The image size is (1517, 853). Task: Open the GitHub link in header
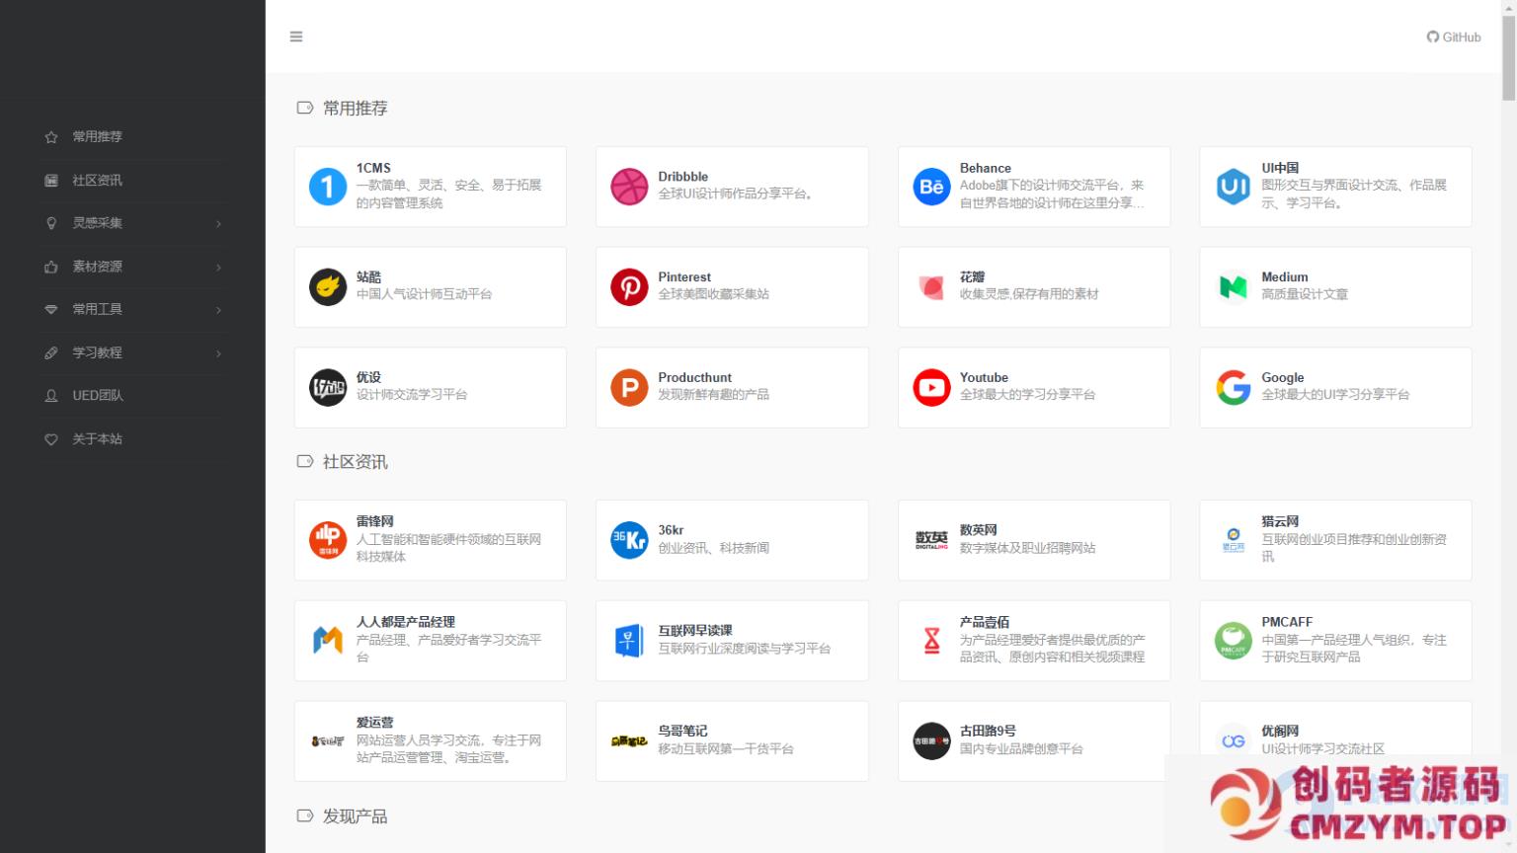1454,38
